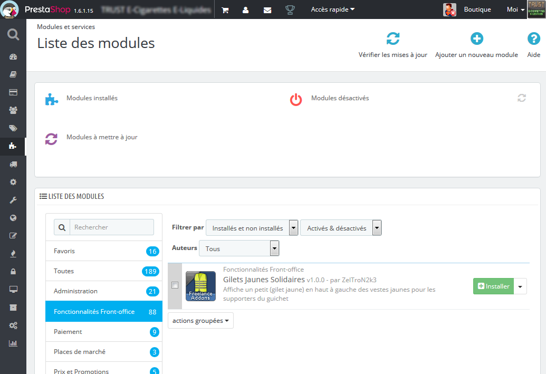Open the Installés et non installés filter
Screen dimensions: 546x374
(x=252, y=228)
